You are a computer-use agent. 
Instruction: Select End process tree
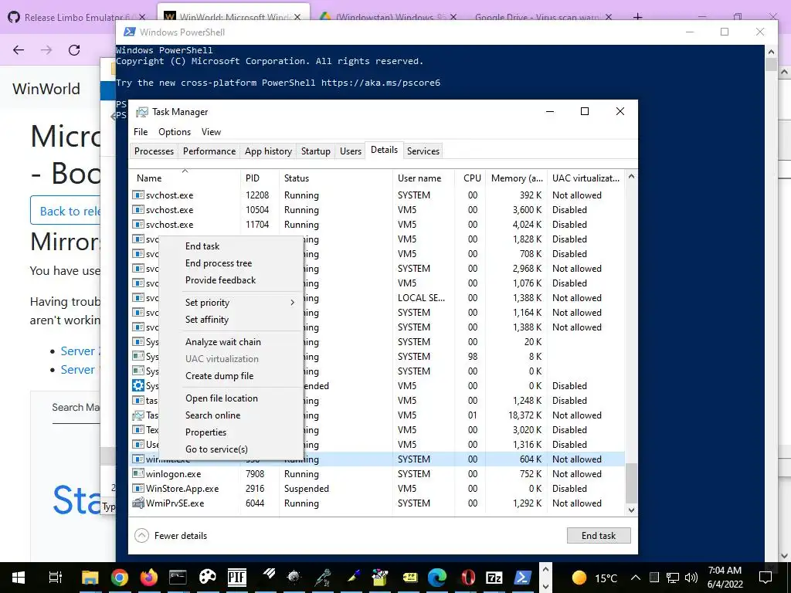[x=219, y=263]
